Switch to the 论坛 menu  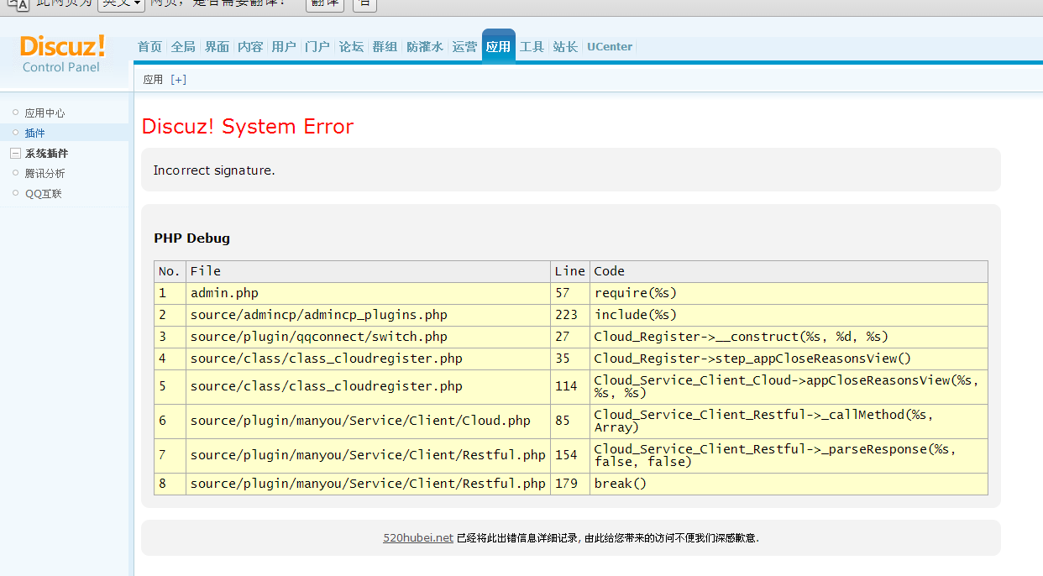(x=351, y=47)
